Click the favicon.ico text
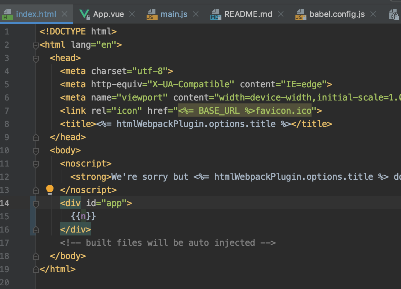Image resolution: width=401 pixels, height=289 pixels. [283, 111]
